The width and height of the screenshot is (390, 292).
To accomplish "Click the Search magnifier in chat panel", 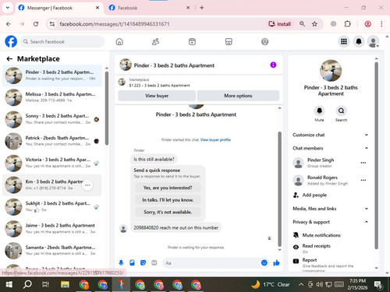I will pos(341,111).
